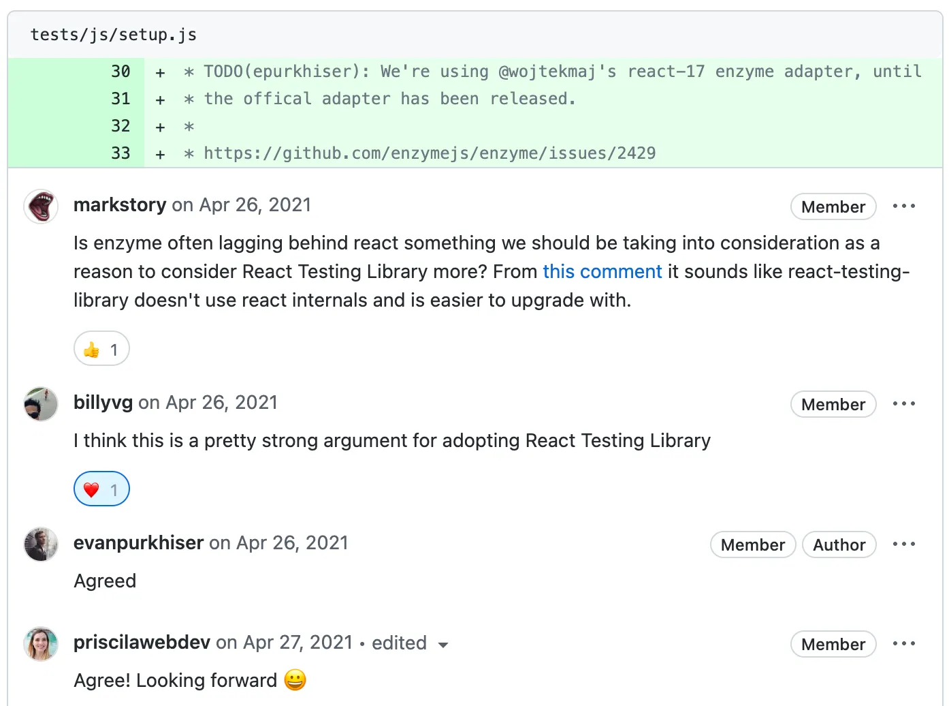The width and height of the screenshot is (949, 706).
Task: Click markstory's profile avatar
Action: tap(40, 206)
